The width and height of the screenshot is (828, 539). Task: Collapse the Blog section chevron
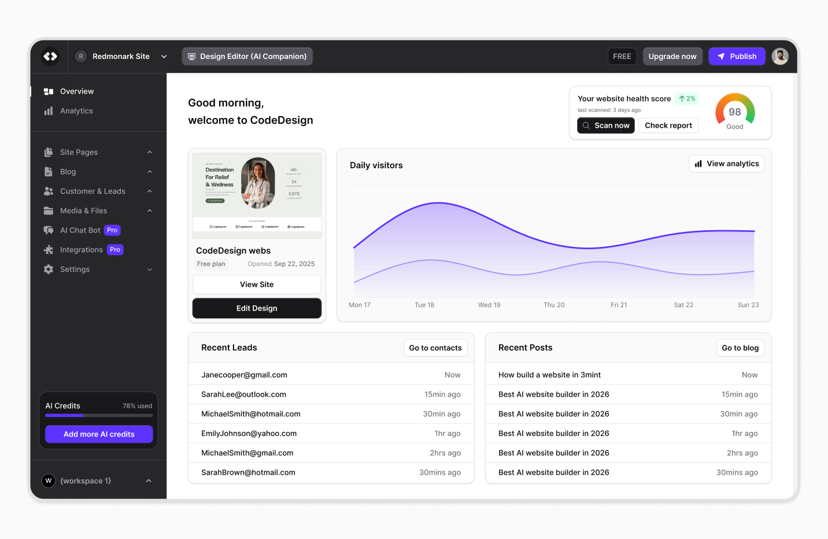[150, 172]
